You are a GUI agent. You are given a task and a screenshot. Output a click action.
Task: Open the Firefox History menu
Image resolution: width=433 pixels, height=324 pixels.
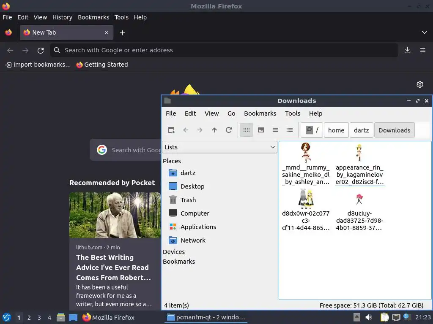click(62, 17)
